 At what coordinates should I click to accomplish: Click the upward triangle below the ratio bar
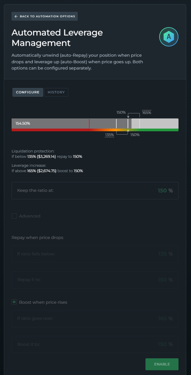(128, 130)
